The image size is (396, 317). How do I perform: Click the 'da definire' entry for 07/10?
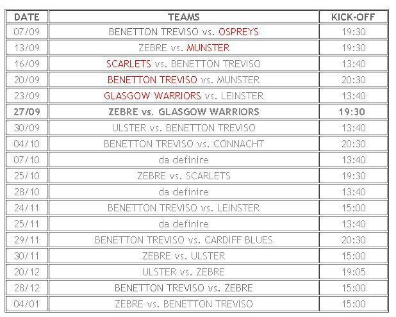[x=183, y=159]
